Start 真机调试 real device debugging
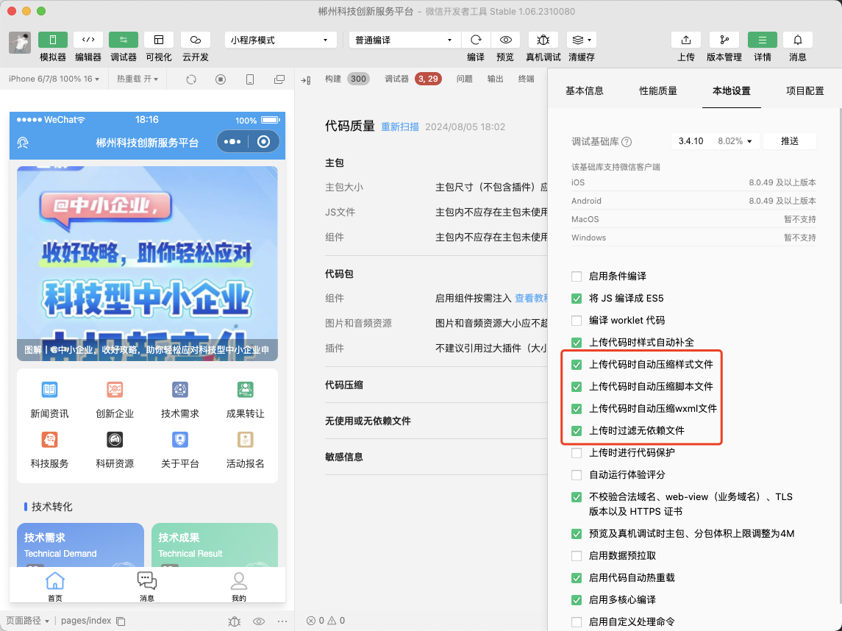Viewport: 842px width, 631px height. click(543, 40)
